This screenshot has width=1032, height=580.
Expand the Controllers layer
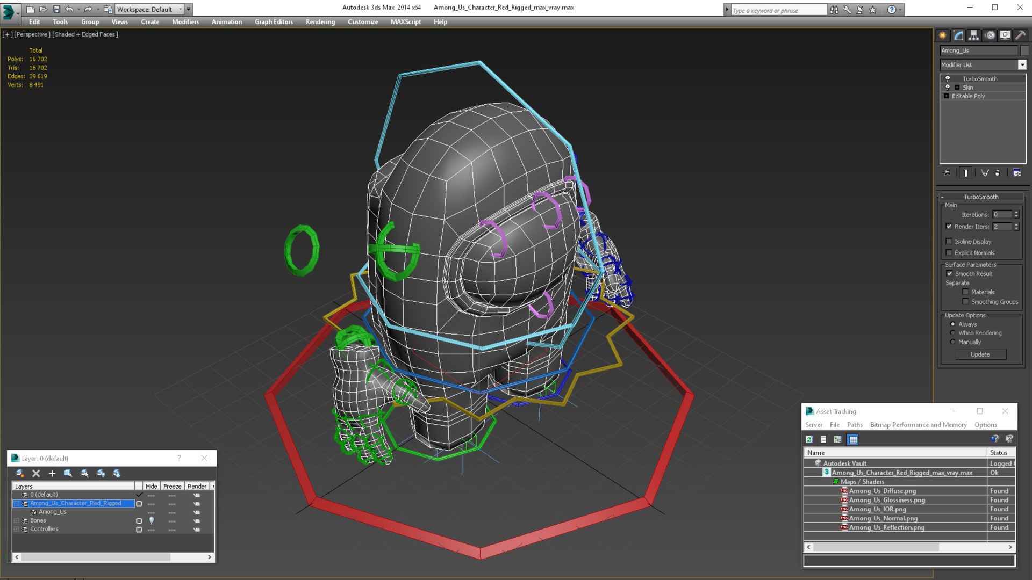(17, 529)
